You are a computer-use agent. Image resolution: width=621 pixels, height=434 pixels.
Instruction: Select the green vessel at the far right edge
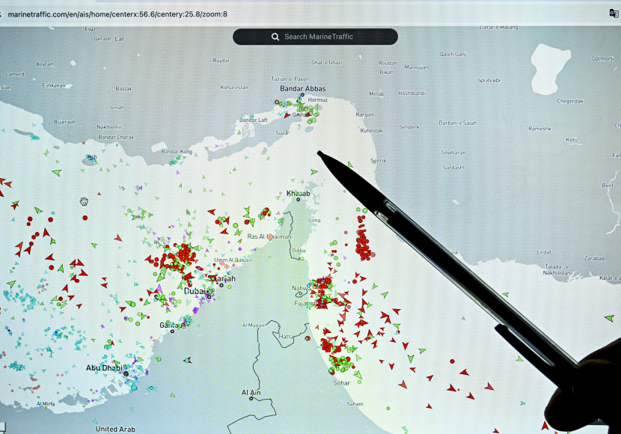[609, 318]
